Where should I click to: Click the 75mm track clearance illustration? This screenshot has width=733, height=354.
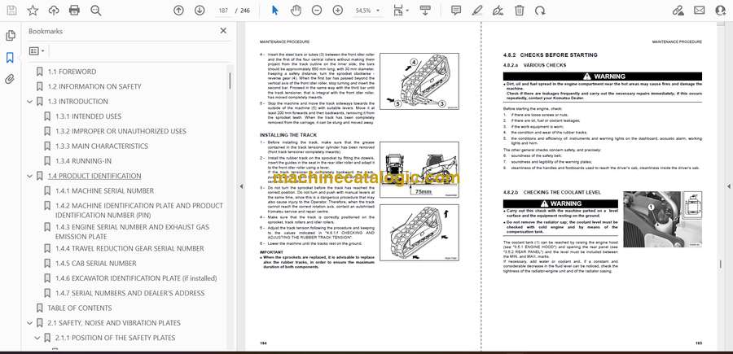point(419,170)
